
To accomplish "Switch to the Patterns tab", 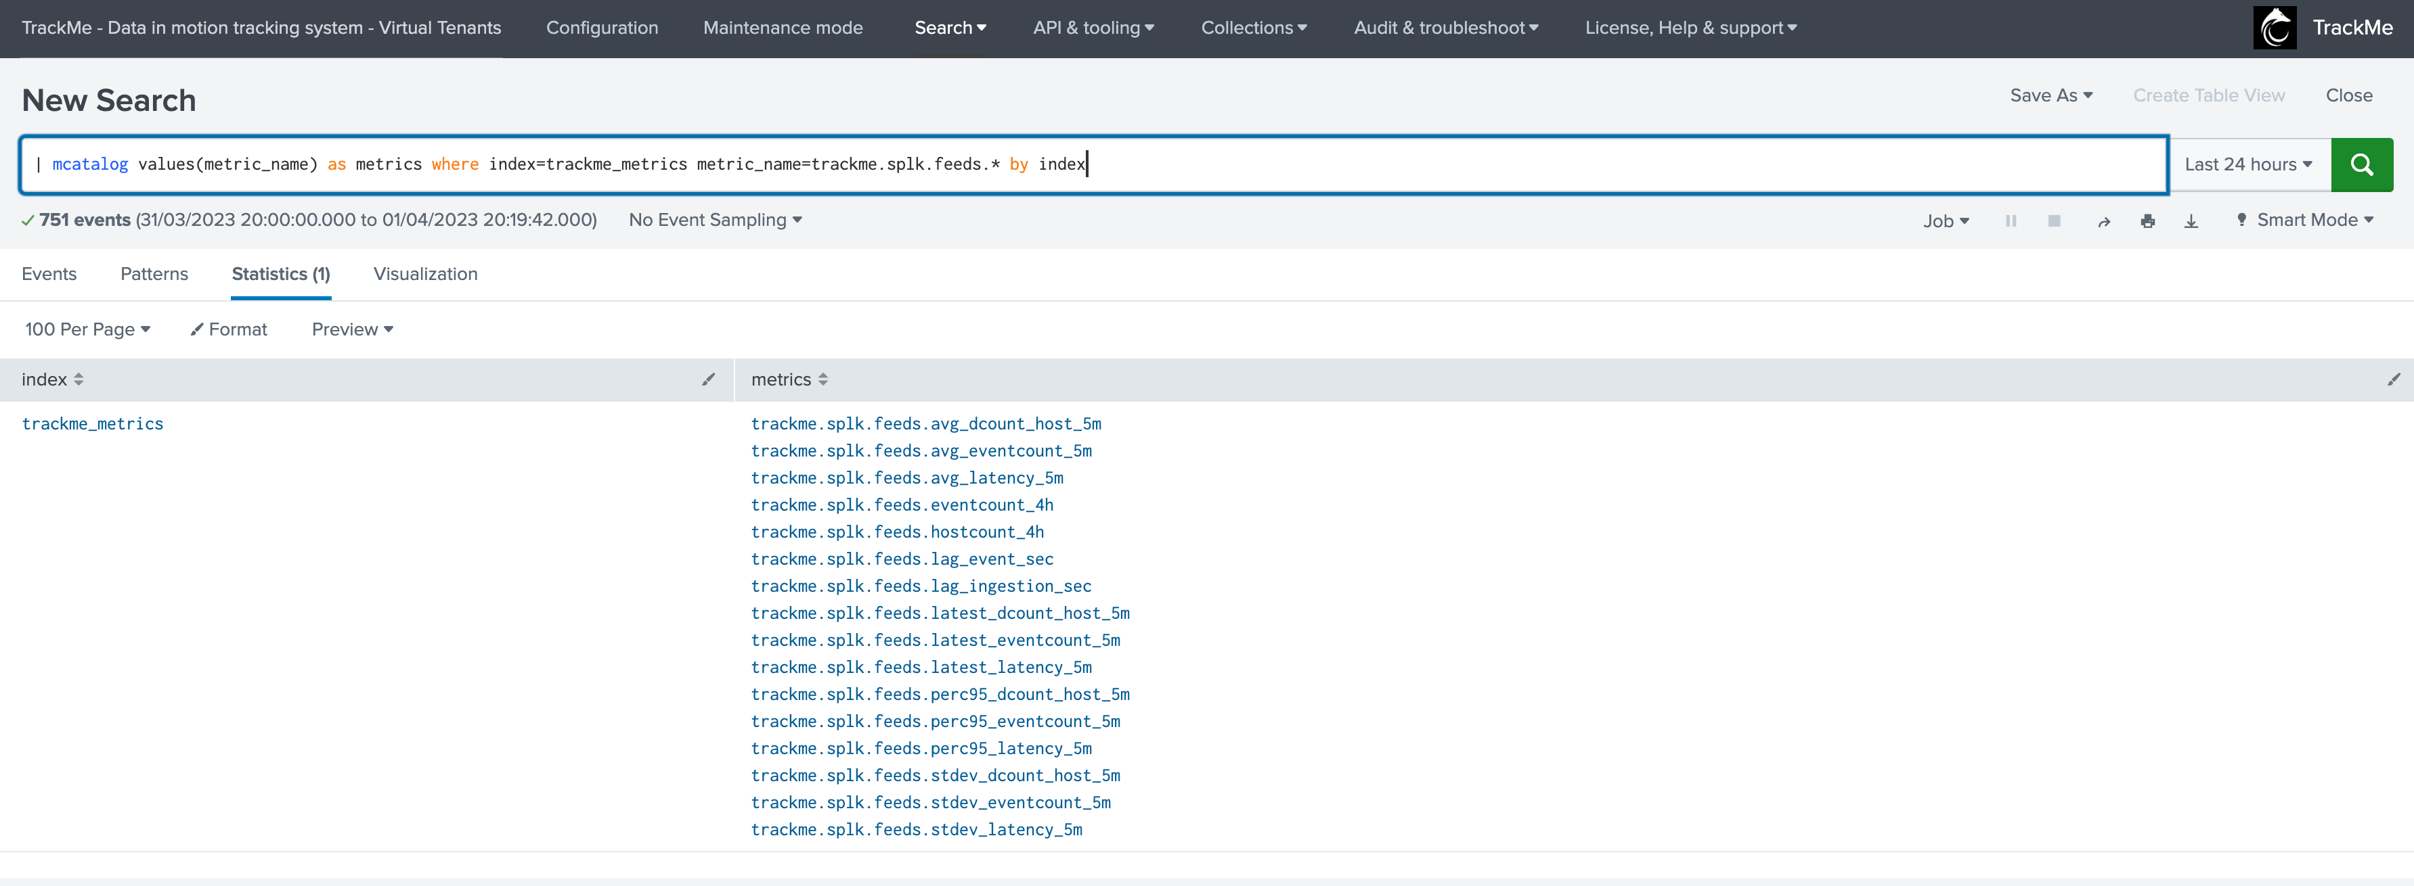I will tap(154, 275).
